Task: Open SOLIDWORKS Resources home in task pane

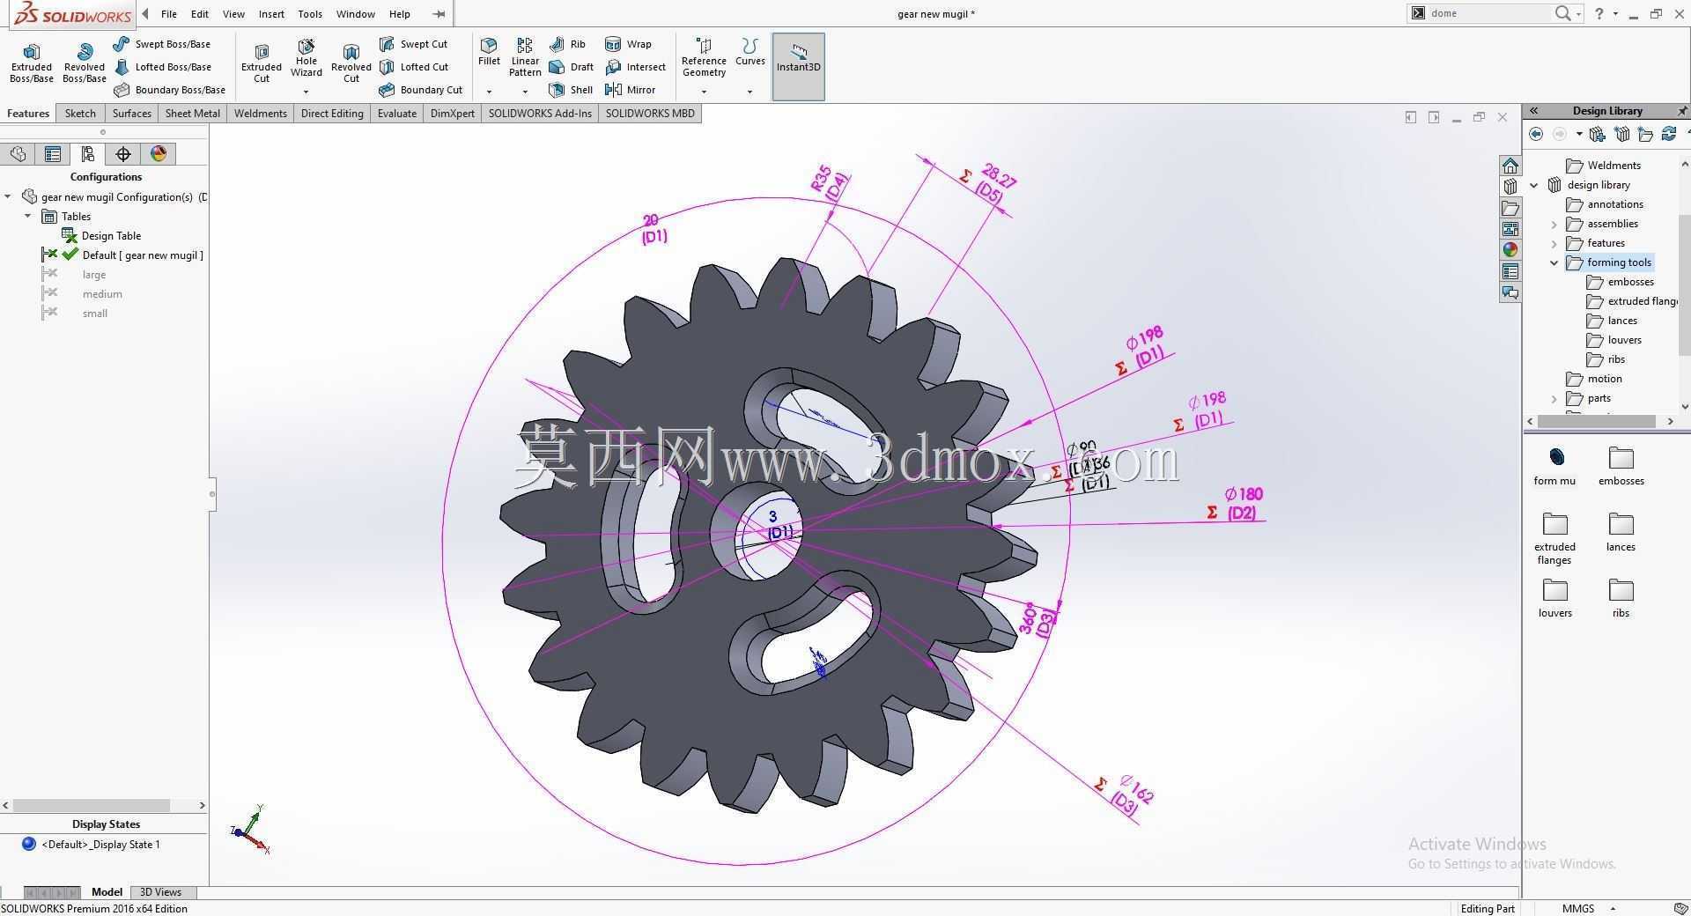Action: tap(1510, 166)
